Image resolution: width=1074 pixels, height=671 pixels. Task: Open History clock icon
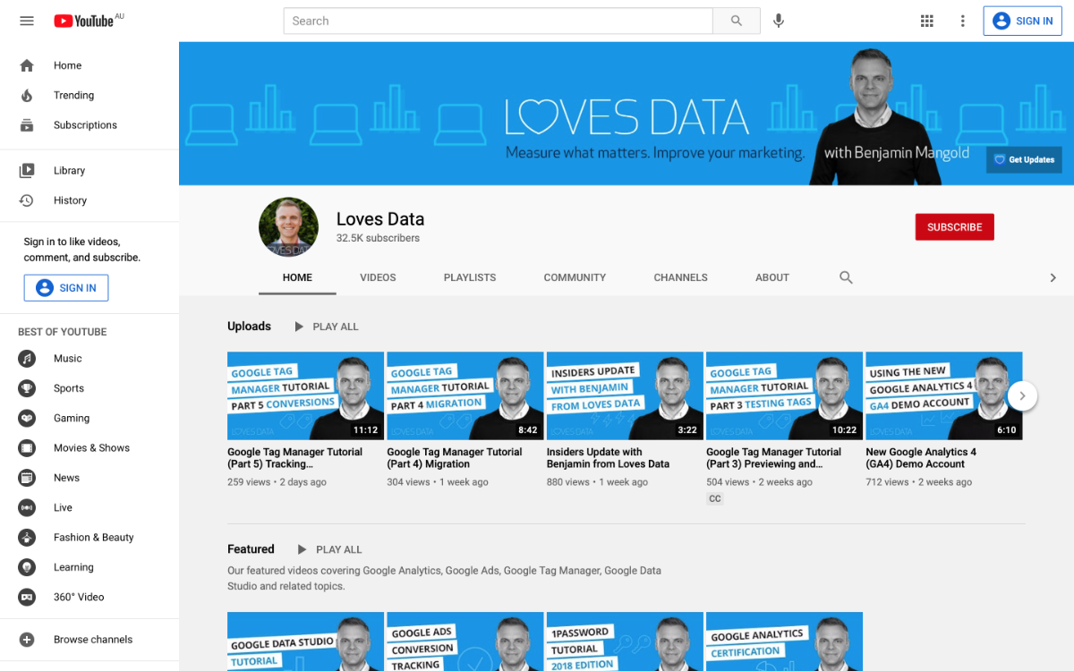[27, 200]
